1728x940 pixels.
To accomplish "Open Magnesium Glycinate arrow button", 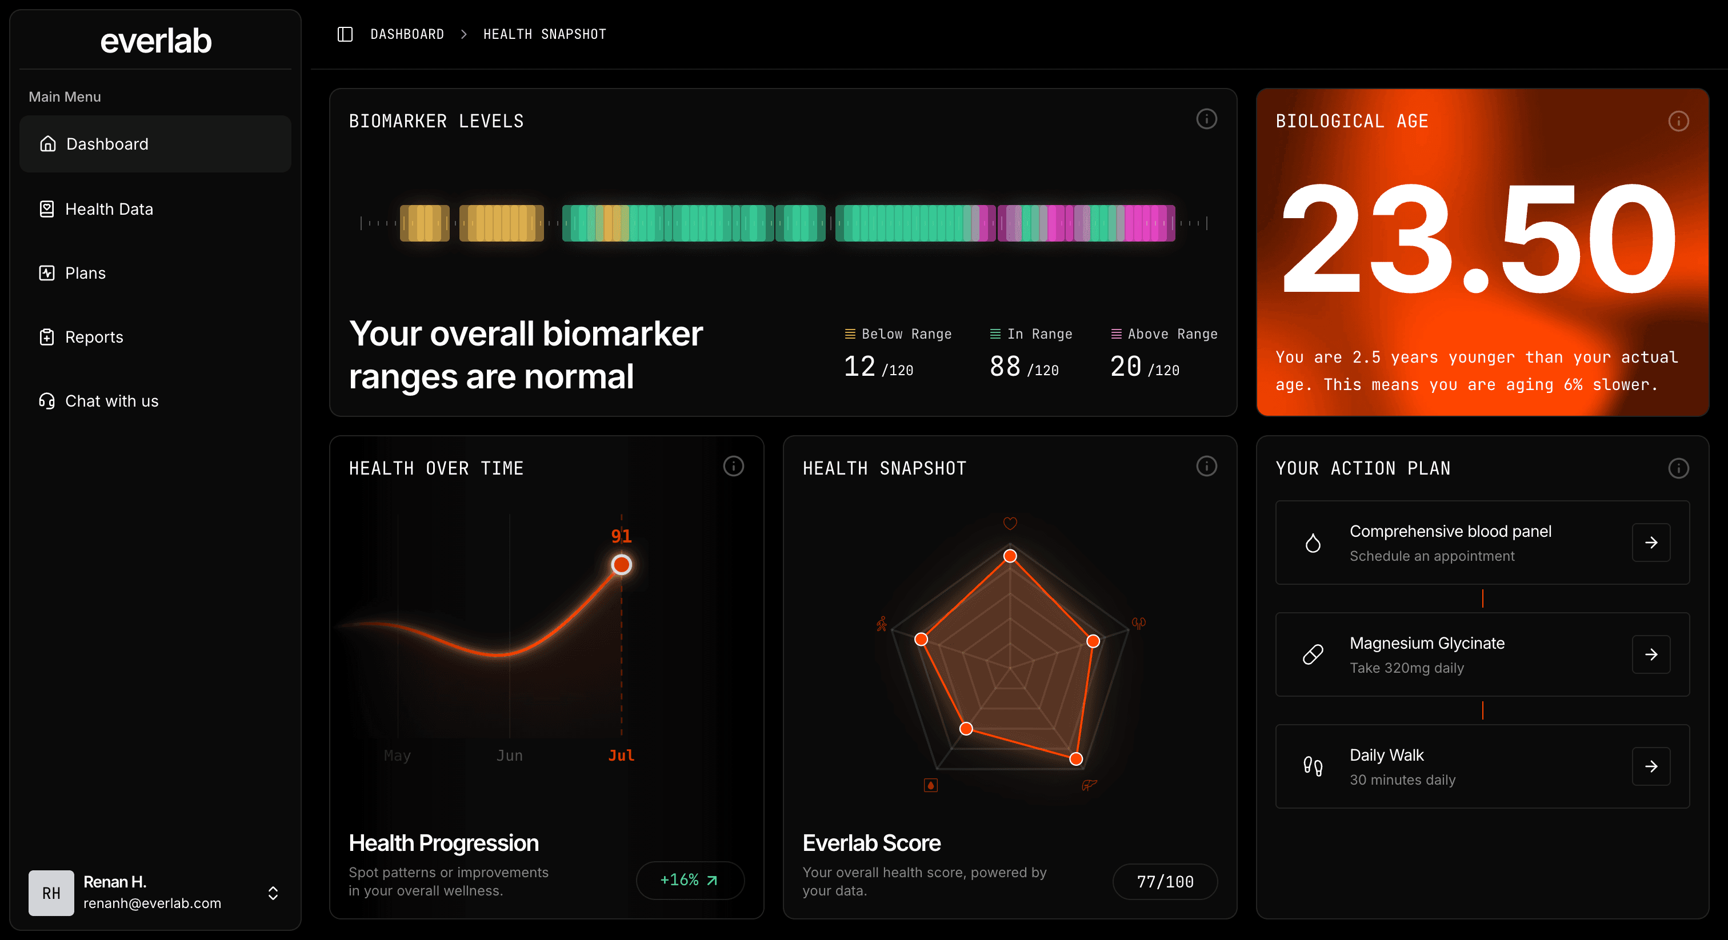I will (x=1651, y=654).
